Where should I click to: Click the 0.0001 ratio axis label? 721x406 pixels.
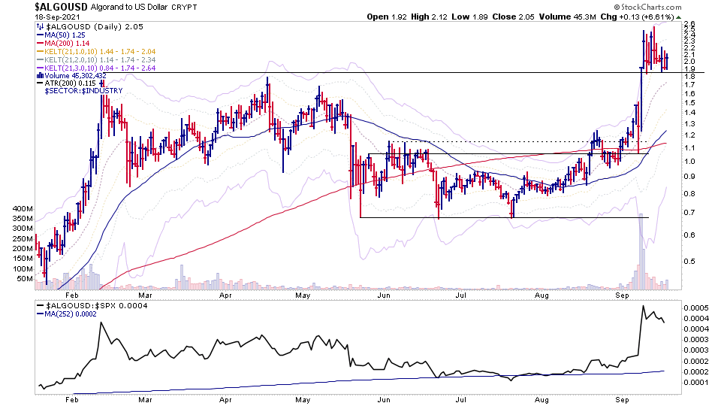(x=695, y=382)
